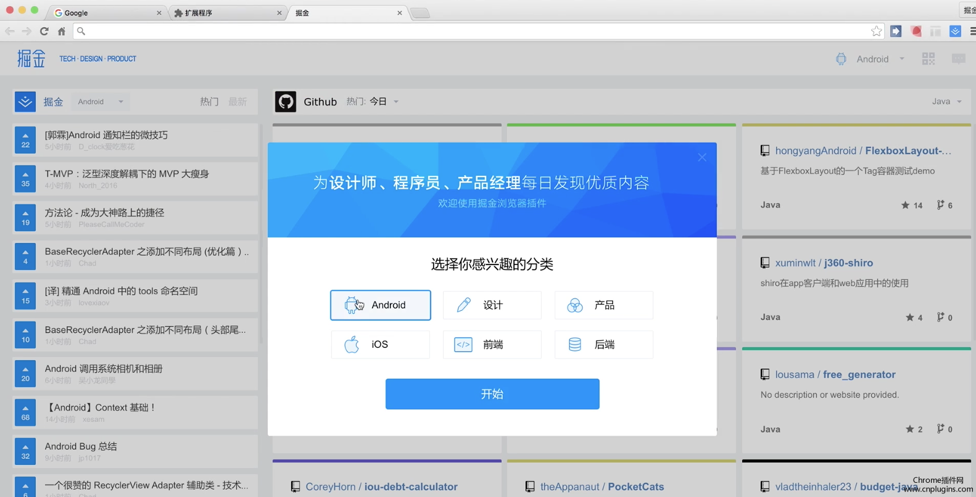The height and width of the screenshot is (497, 976).
Task: Click the 开始 start button
Action: pos(492,394)
